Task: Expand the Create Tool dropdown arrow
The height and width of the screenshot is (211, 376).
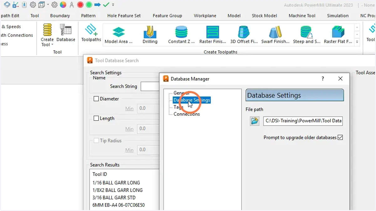Action: pos(52,45)
